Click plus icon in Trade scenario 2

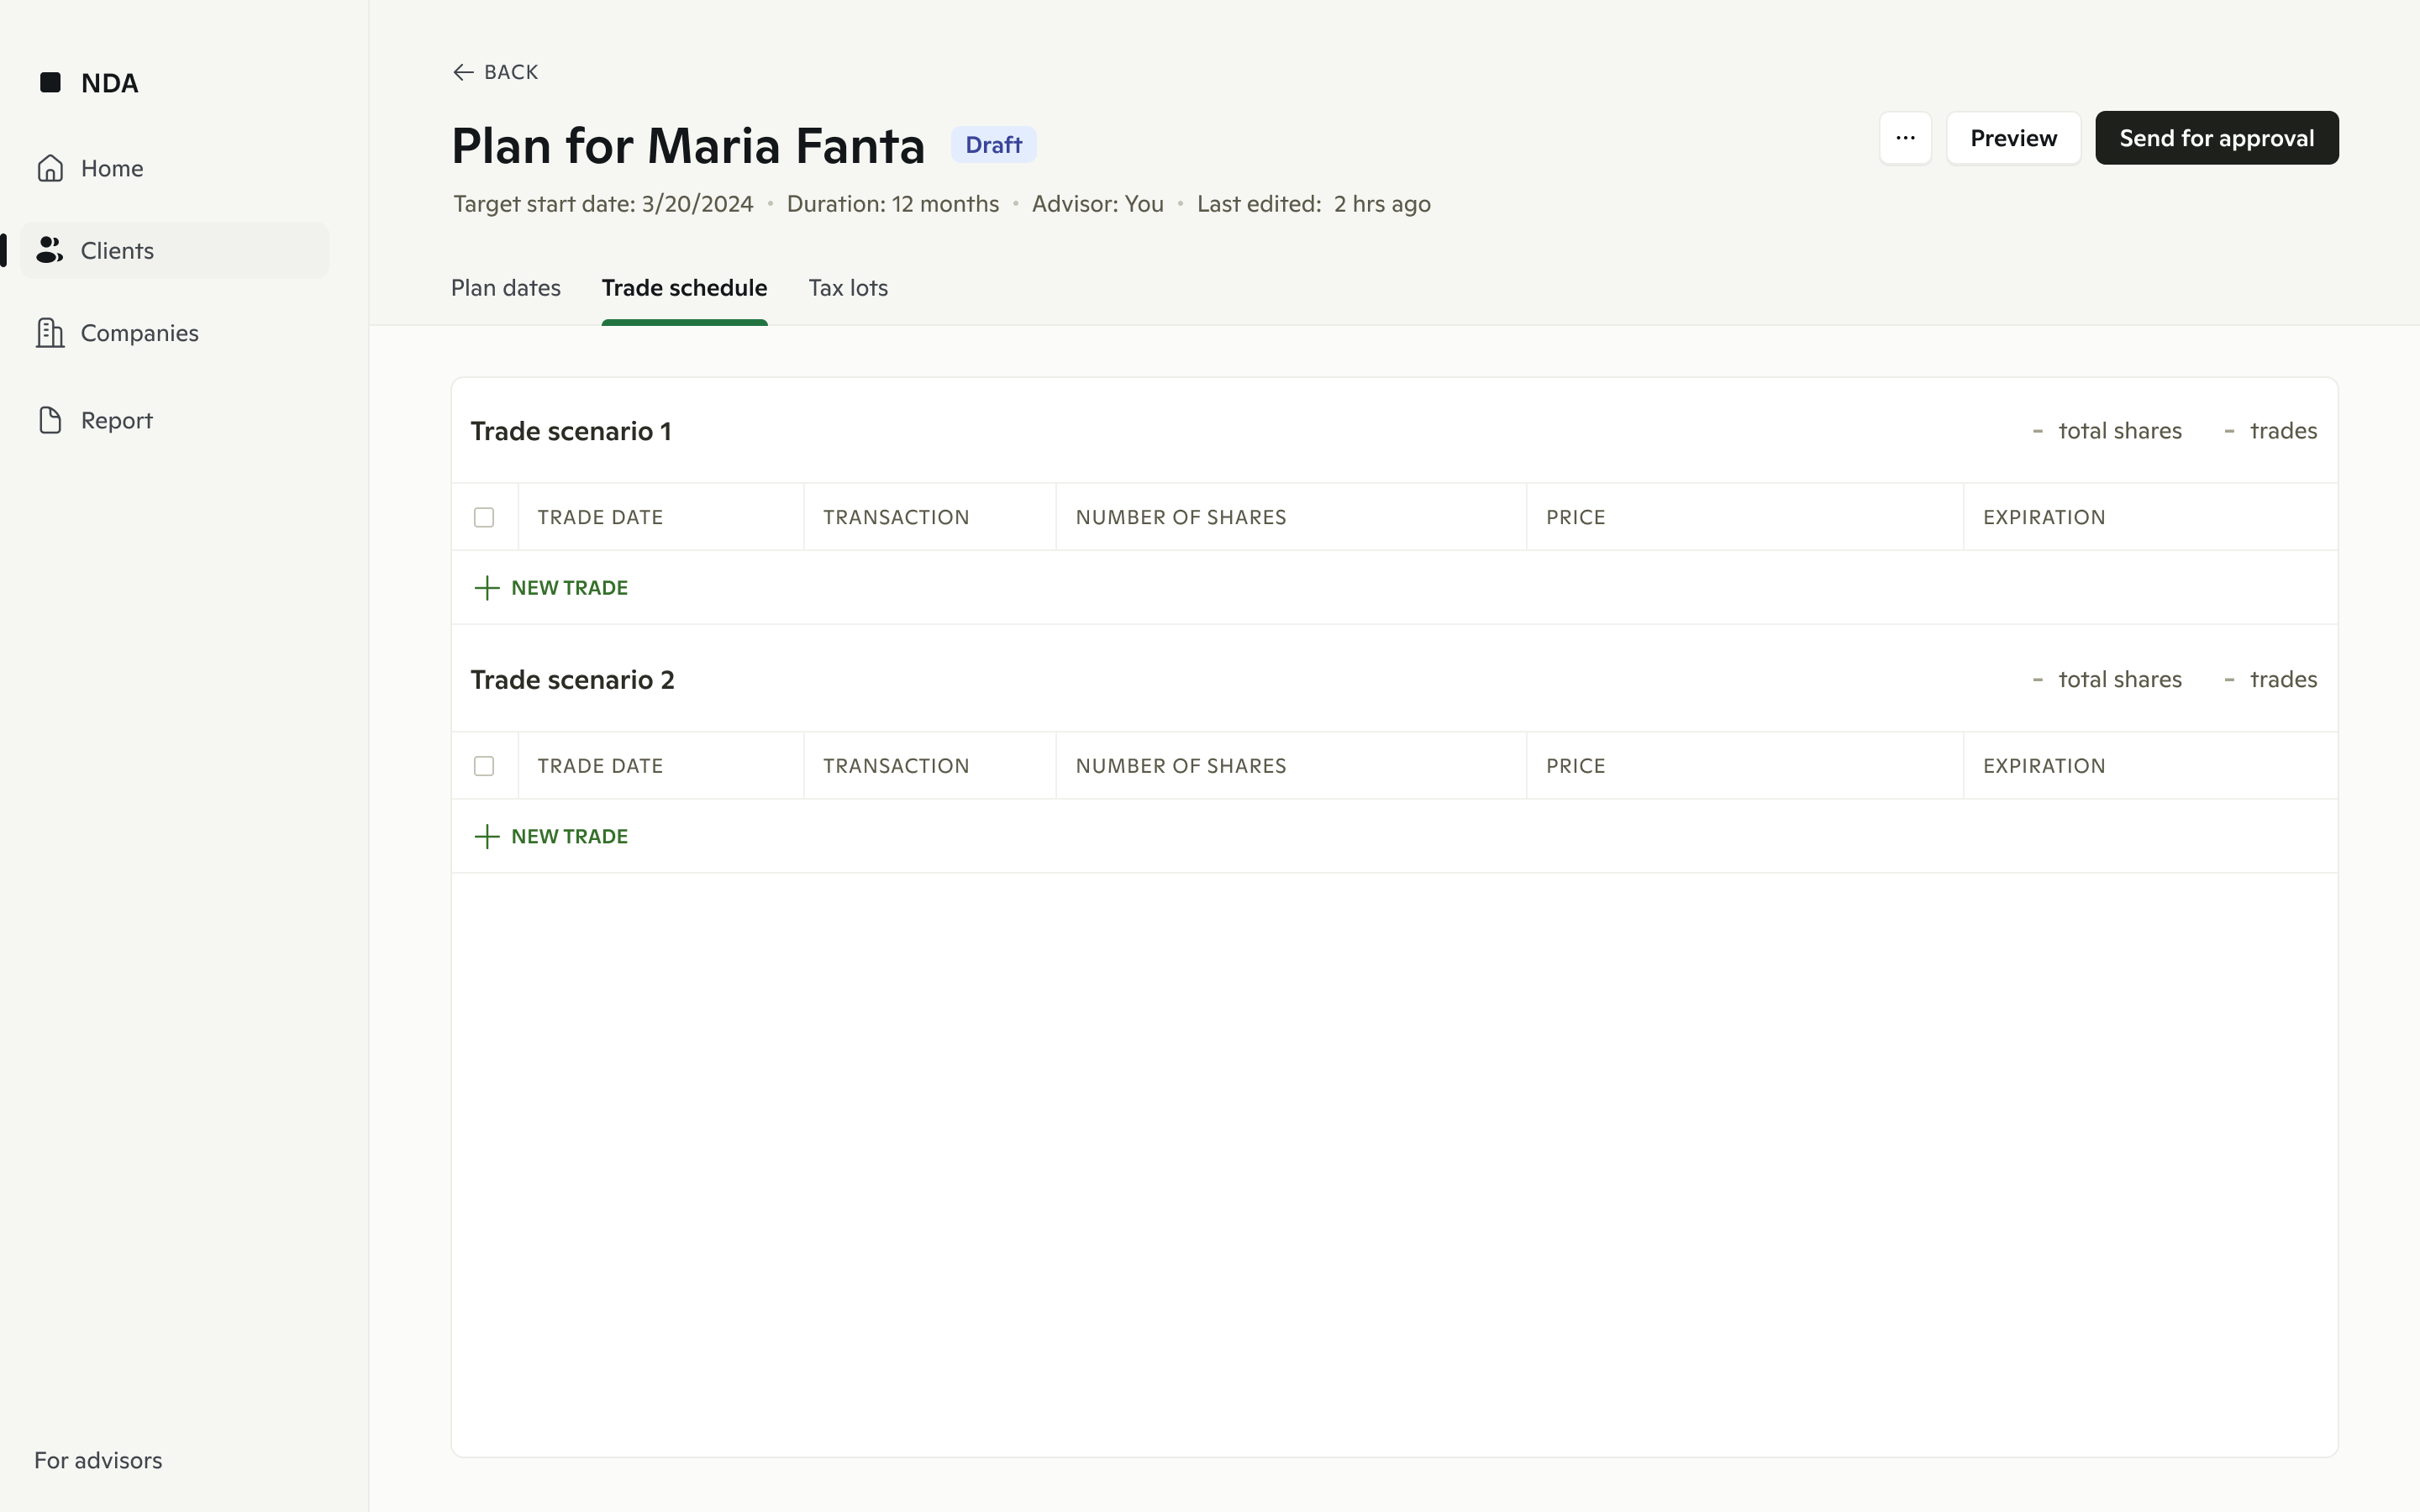click(487, 836)
